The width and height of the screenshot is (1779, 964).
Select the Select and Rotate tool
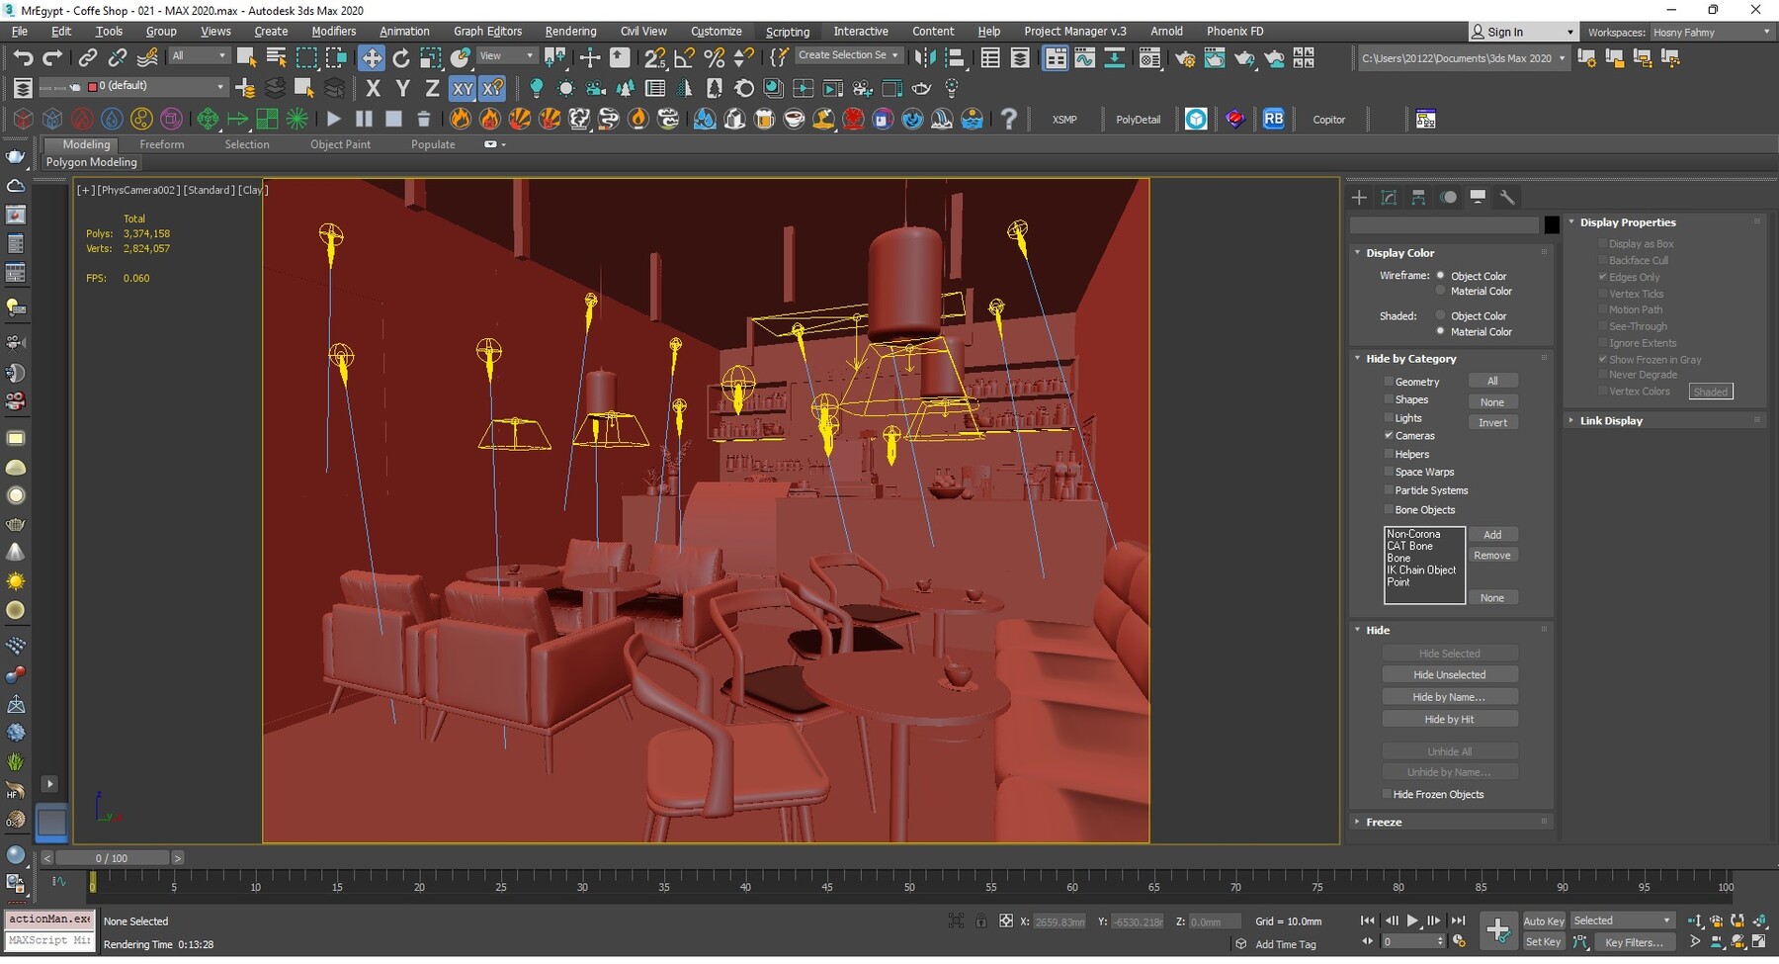click(400, 57)
